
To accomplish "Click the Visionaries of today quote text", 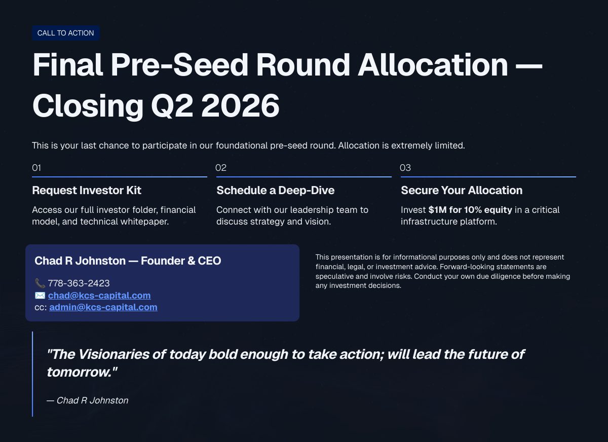I will tap(286, 363).
